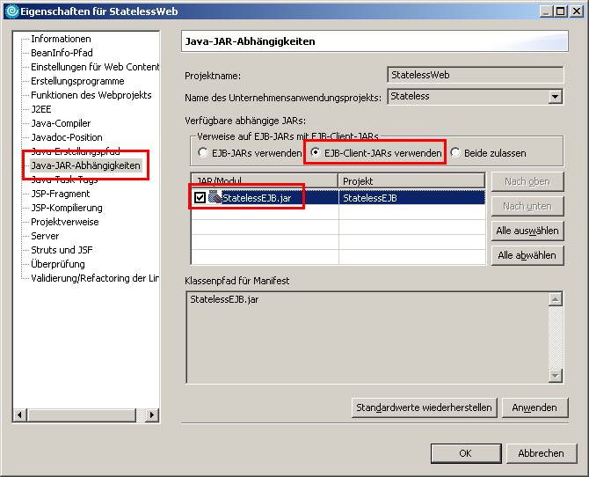This screenshot has width=589, height=477.
Task: Click the tree's horizontal scrollbar thumb
Action: 82,415
